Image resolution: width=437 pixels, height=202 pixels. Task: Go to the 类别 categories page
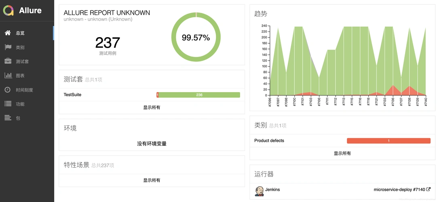pyautogui.click(x=27, y=47)
